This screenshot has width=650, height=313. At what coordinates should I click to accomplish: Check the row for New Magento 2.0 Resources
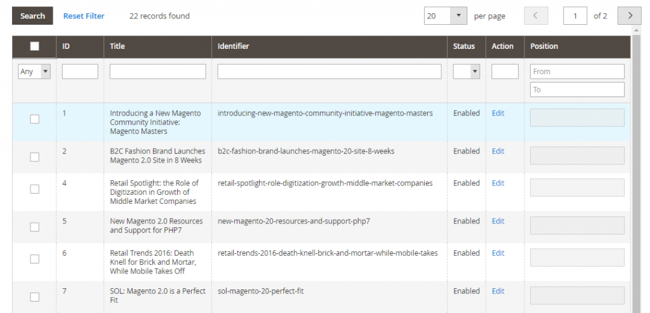pyautogui.click(x=35, y=227)
